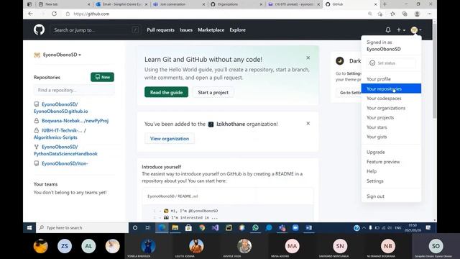The height and width of the screenshot is (259, 460).
Task: Collapse the profile avatar dropdown
Action: [416, 30]
